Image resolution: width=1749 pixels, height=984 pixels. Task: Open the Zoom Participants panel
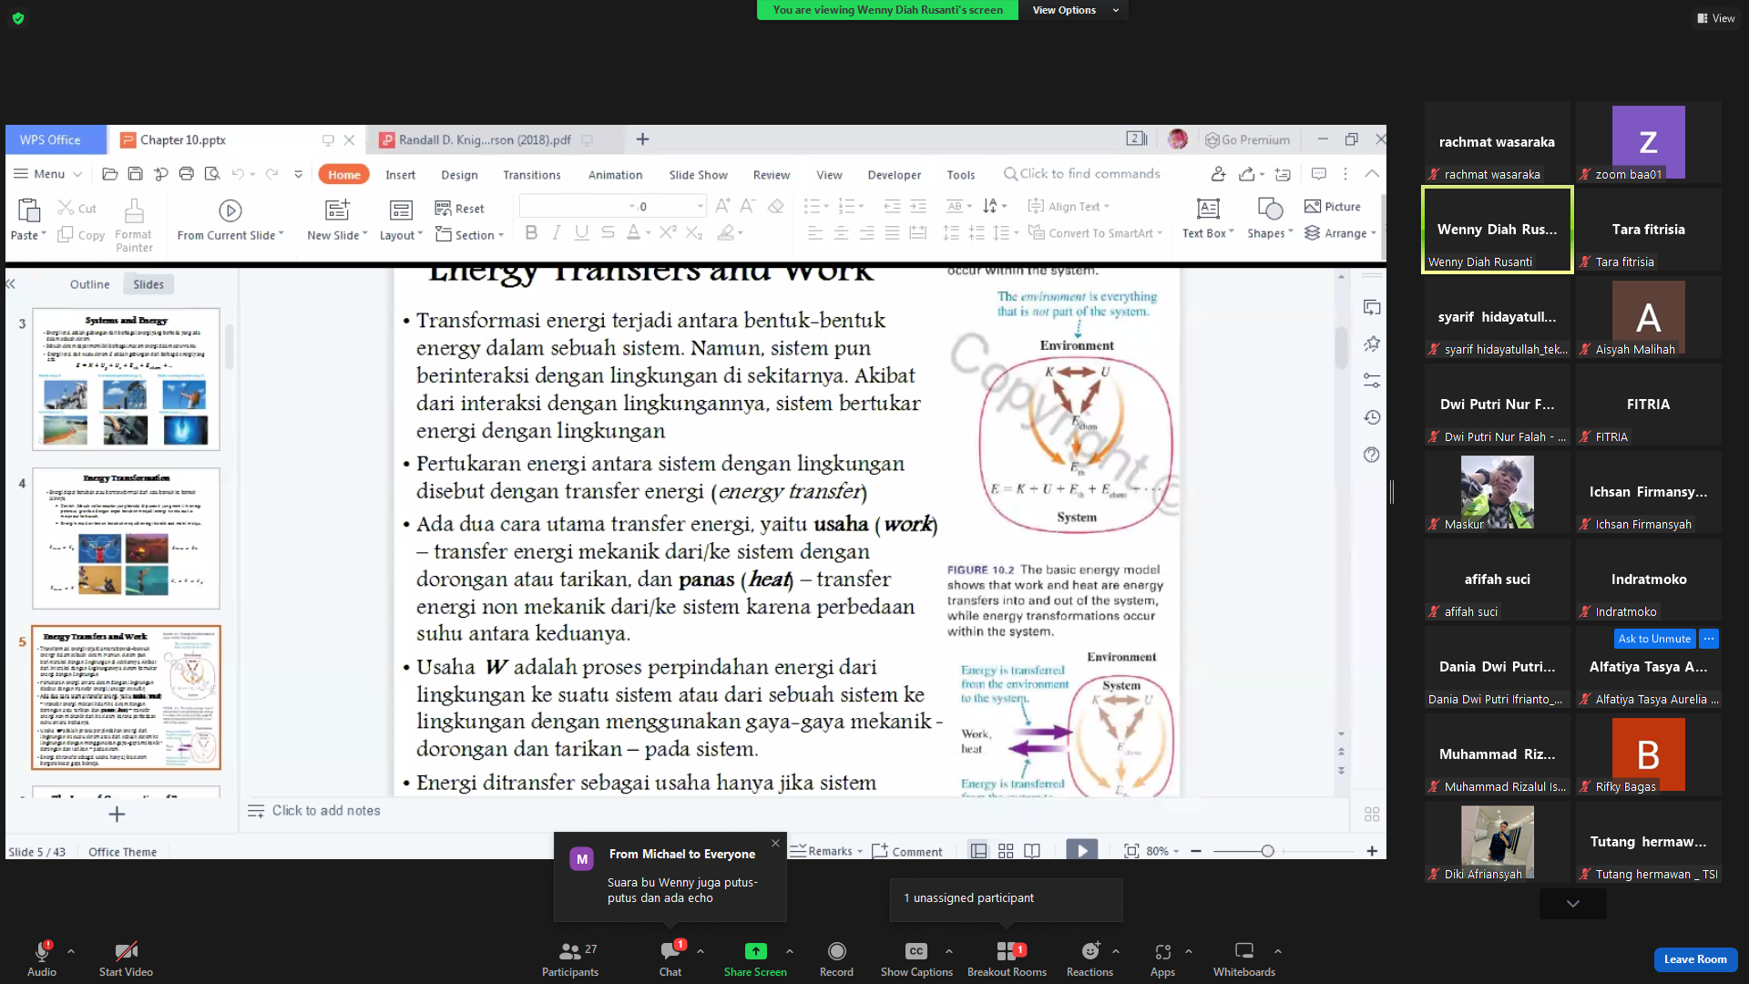[570, 958]
